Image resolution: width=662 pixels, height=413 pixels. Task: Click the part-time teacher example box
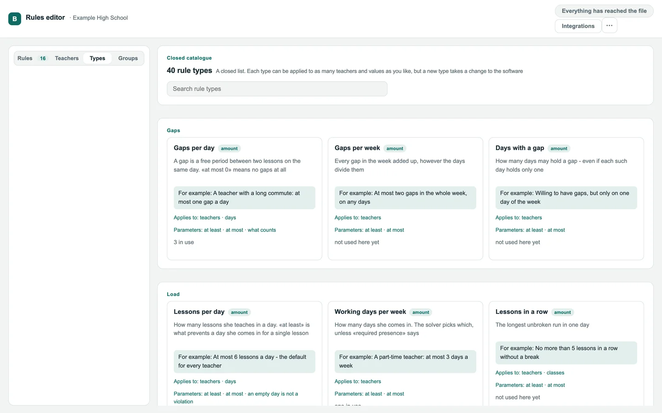(405, 362)
